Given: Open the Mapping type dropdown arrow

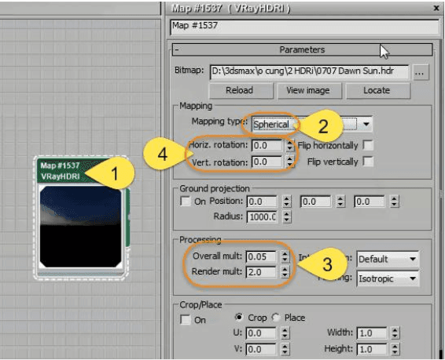Looking at the screenshot, I should 366,124.
